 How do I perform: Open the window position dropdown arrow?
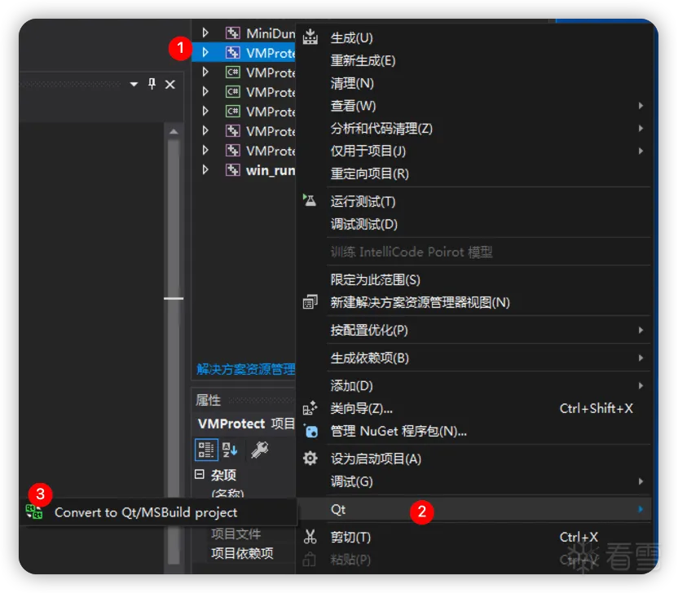pyautogui.click(x=134, y=84)
